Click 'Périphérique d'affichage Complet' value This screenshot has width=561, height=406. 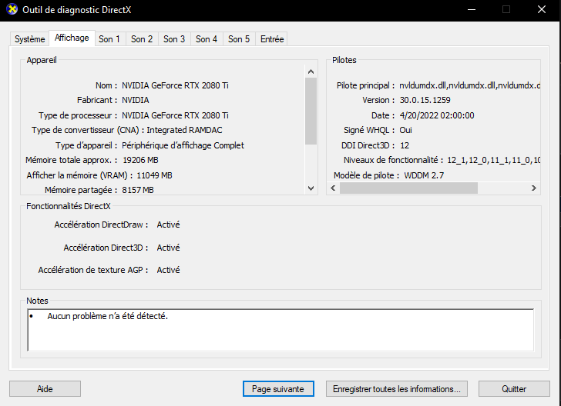pyautogui.click(x=183, y=145)
